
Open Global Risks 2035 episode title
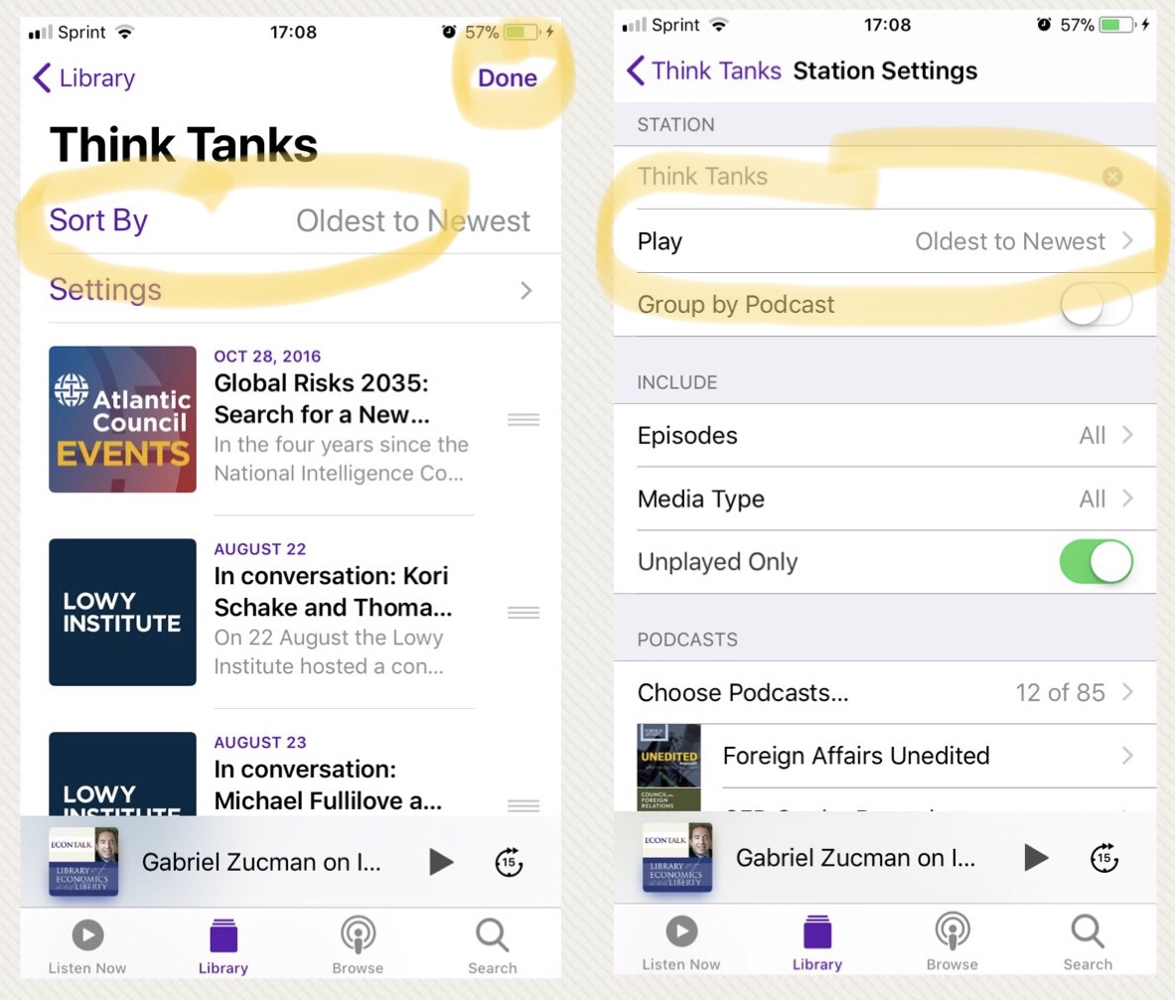(322, 398)
